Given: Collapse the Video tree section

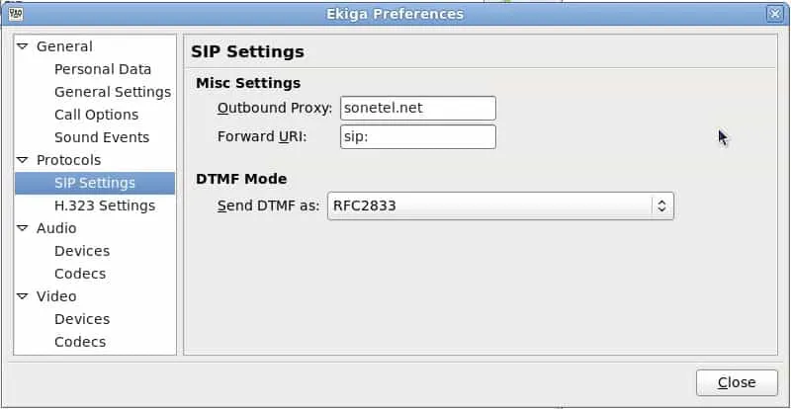Looking at the screenshot, I should click(x=23, y=296).
